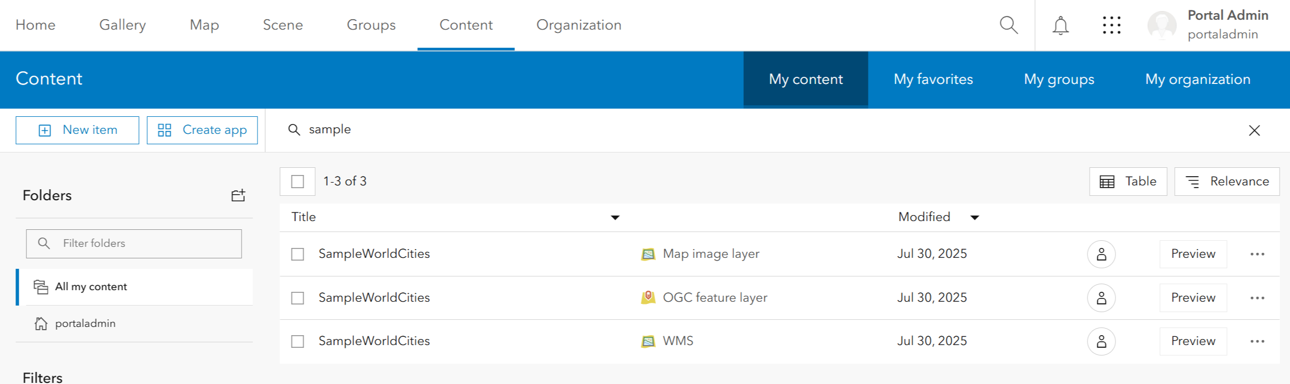Create a new folder using the folder icon
This screenshot has width=1290, height=384.
238,195
